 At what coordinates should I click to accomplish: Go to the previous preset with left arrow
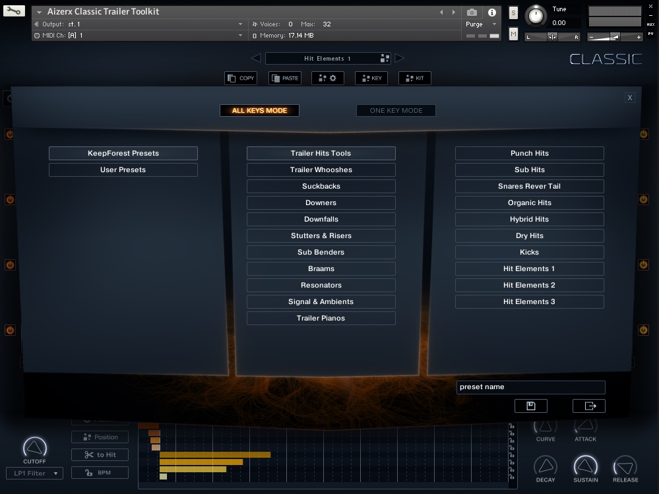coord(257,59)
